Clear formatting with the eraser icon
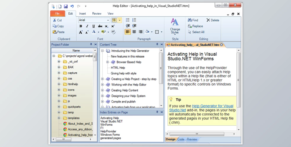The width and height of the screenshot is (291, 147). [x=113, y=32]
